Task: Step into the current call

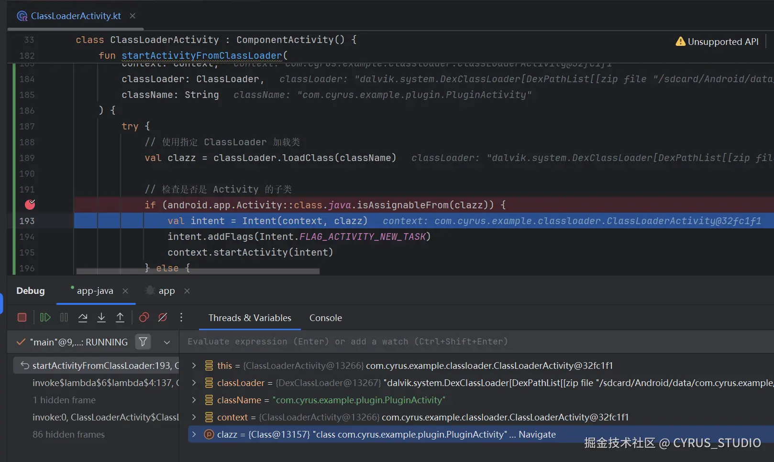Action: (101, 317)
